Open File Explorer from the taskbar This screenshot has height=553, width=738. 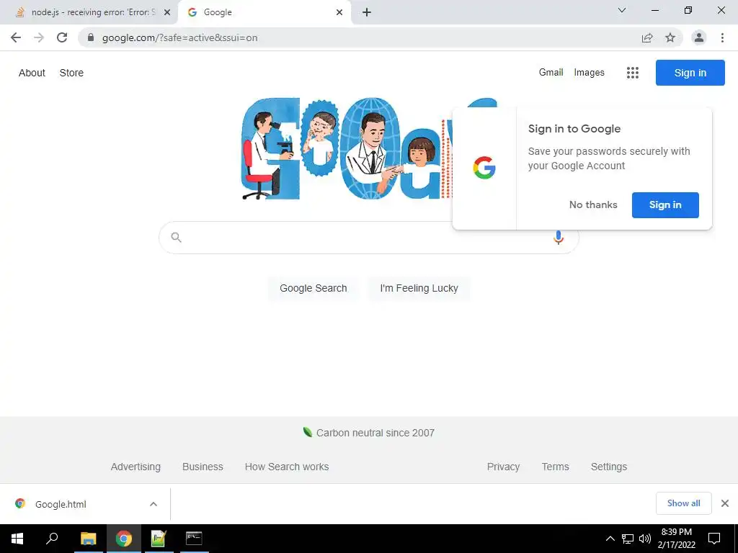[88, 539]
